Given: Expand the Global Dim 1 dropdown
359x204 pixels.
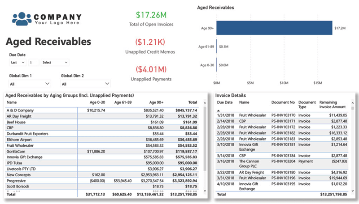Looking at the screenshot, I should [29, 84].
